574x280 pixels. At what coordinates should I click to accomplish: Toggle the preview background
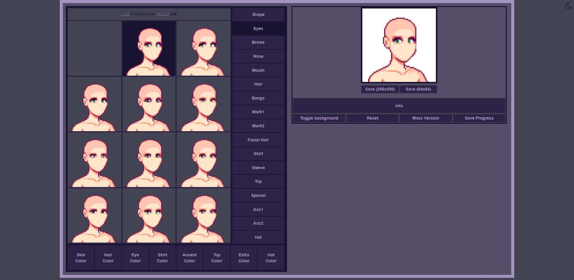[319, 118]
